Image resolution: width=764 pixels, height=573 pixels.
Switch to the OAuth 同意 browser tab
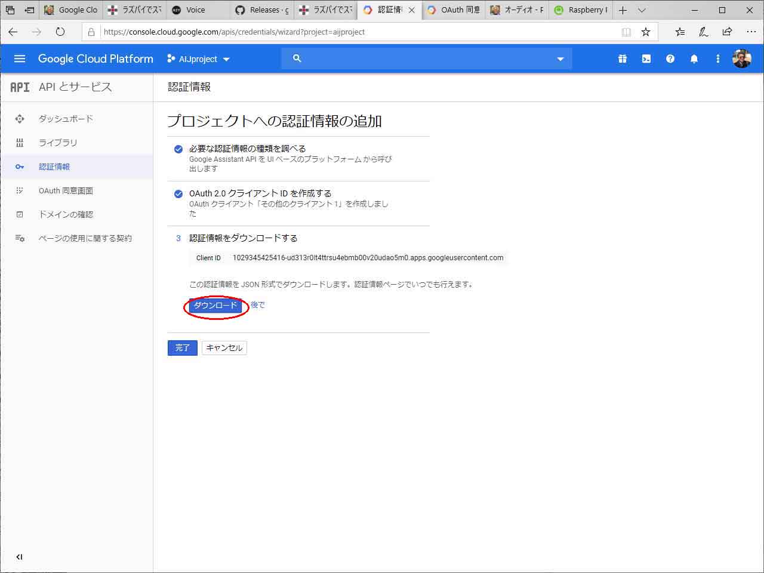pyautogui.click(x=452, y=10)
